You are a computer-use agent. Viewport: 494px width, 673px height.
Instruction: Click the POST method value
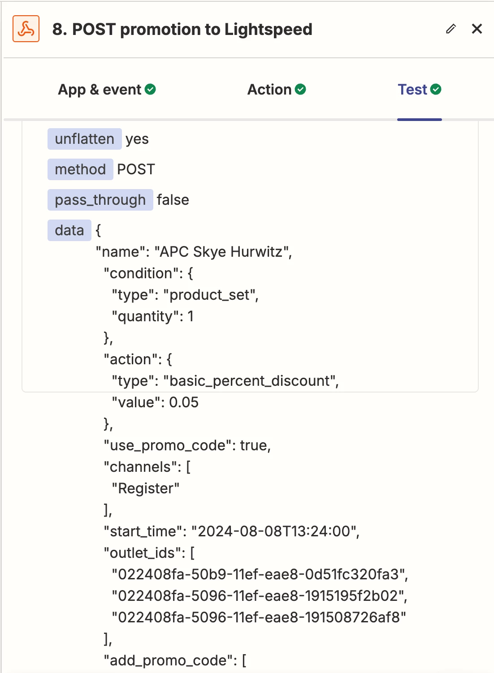click(x=136, y=169)
